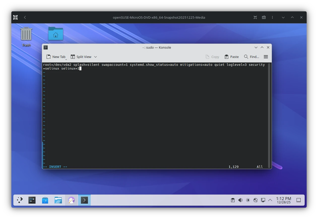The height and width of the screenshot is (219, 318).
Task: Launch Firefox from the taskbar
Action: 71,200
